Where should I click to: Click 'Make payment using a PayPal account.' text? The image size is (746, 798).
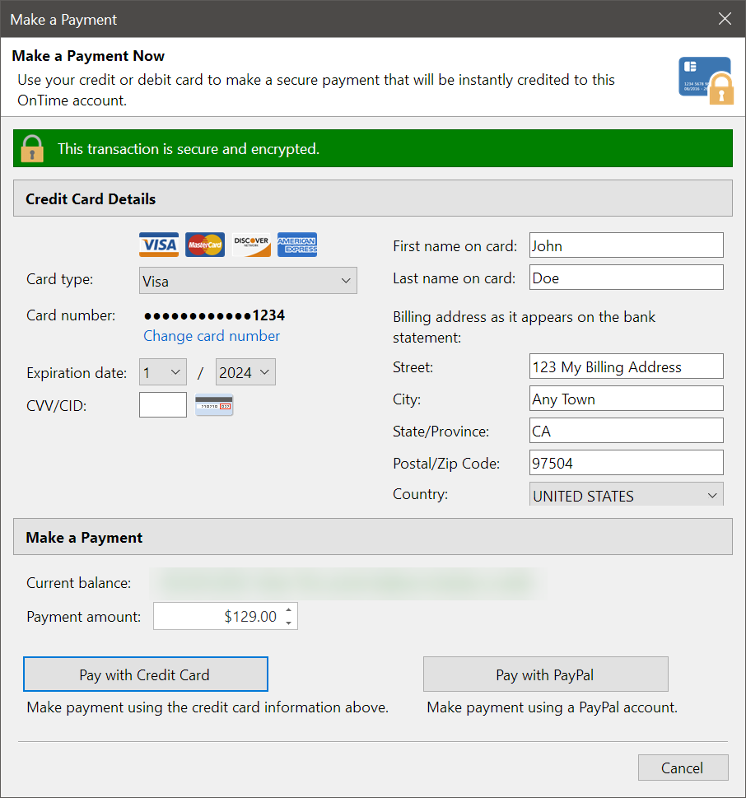[x=553, y=707]
